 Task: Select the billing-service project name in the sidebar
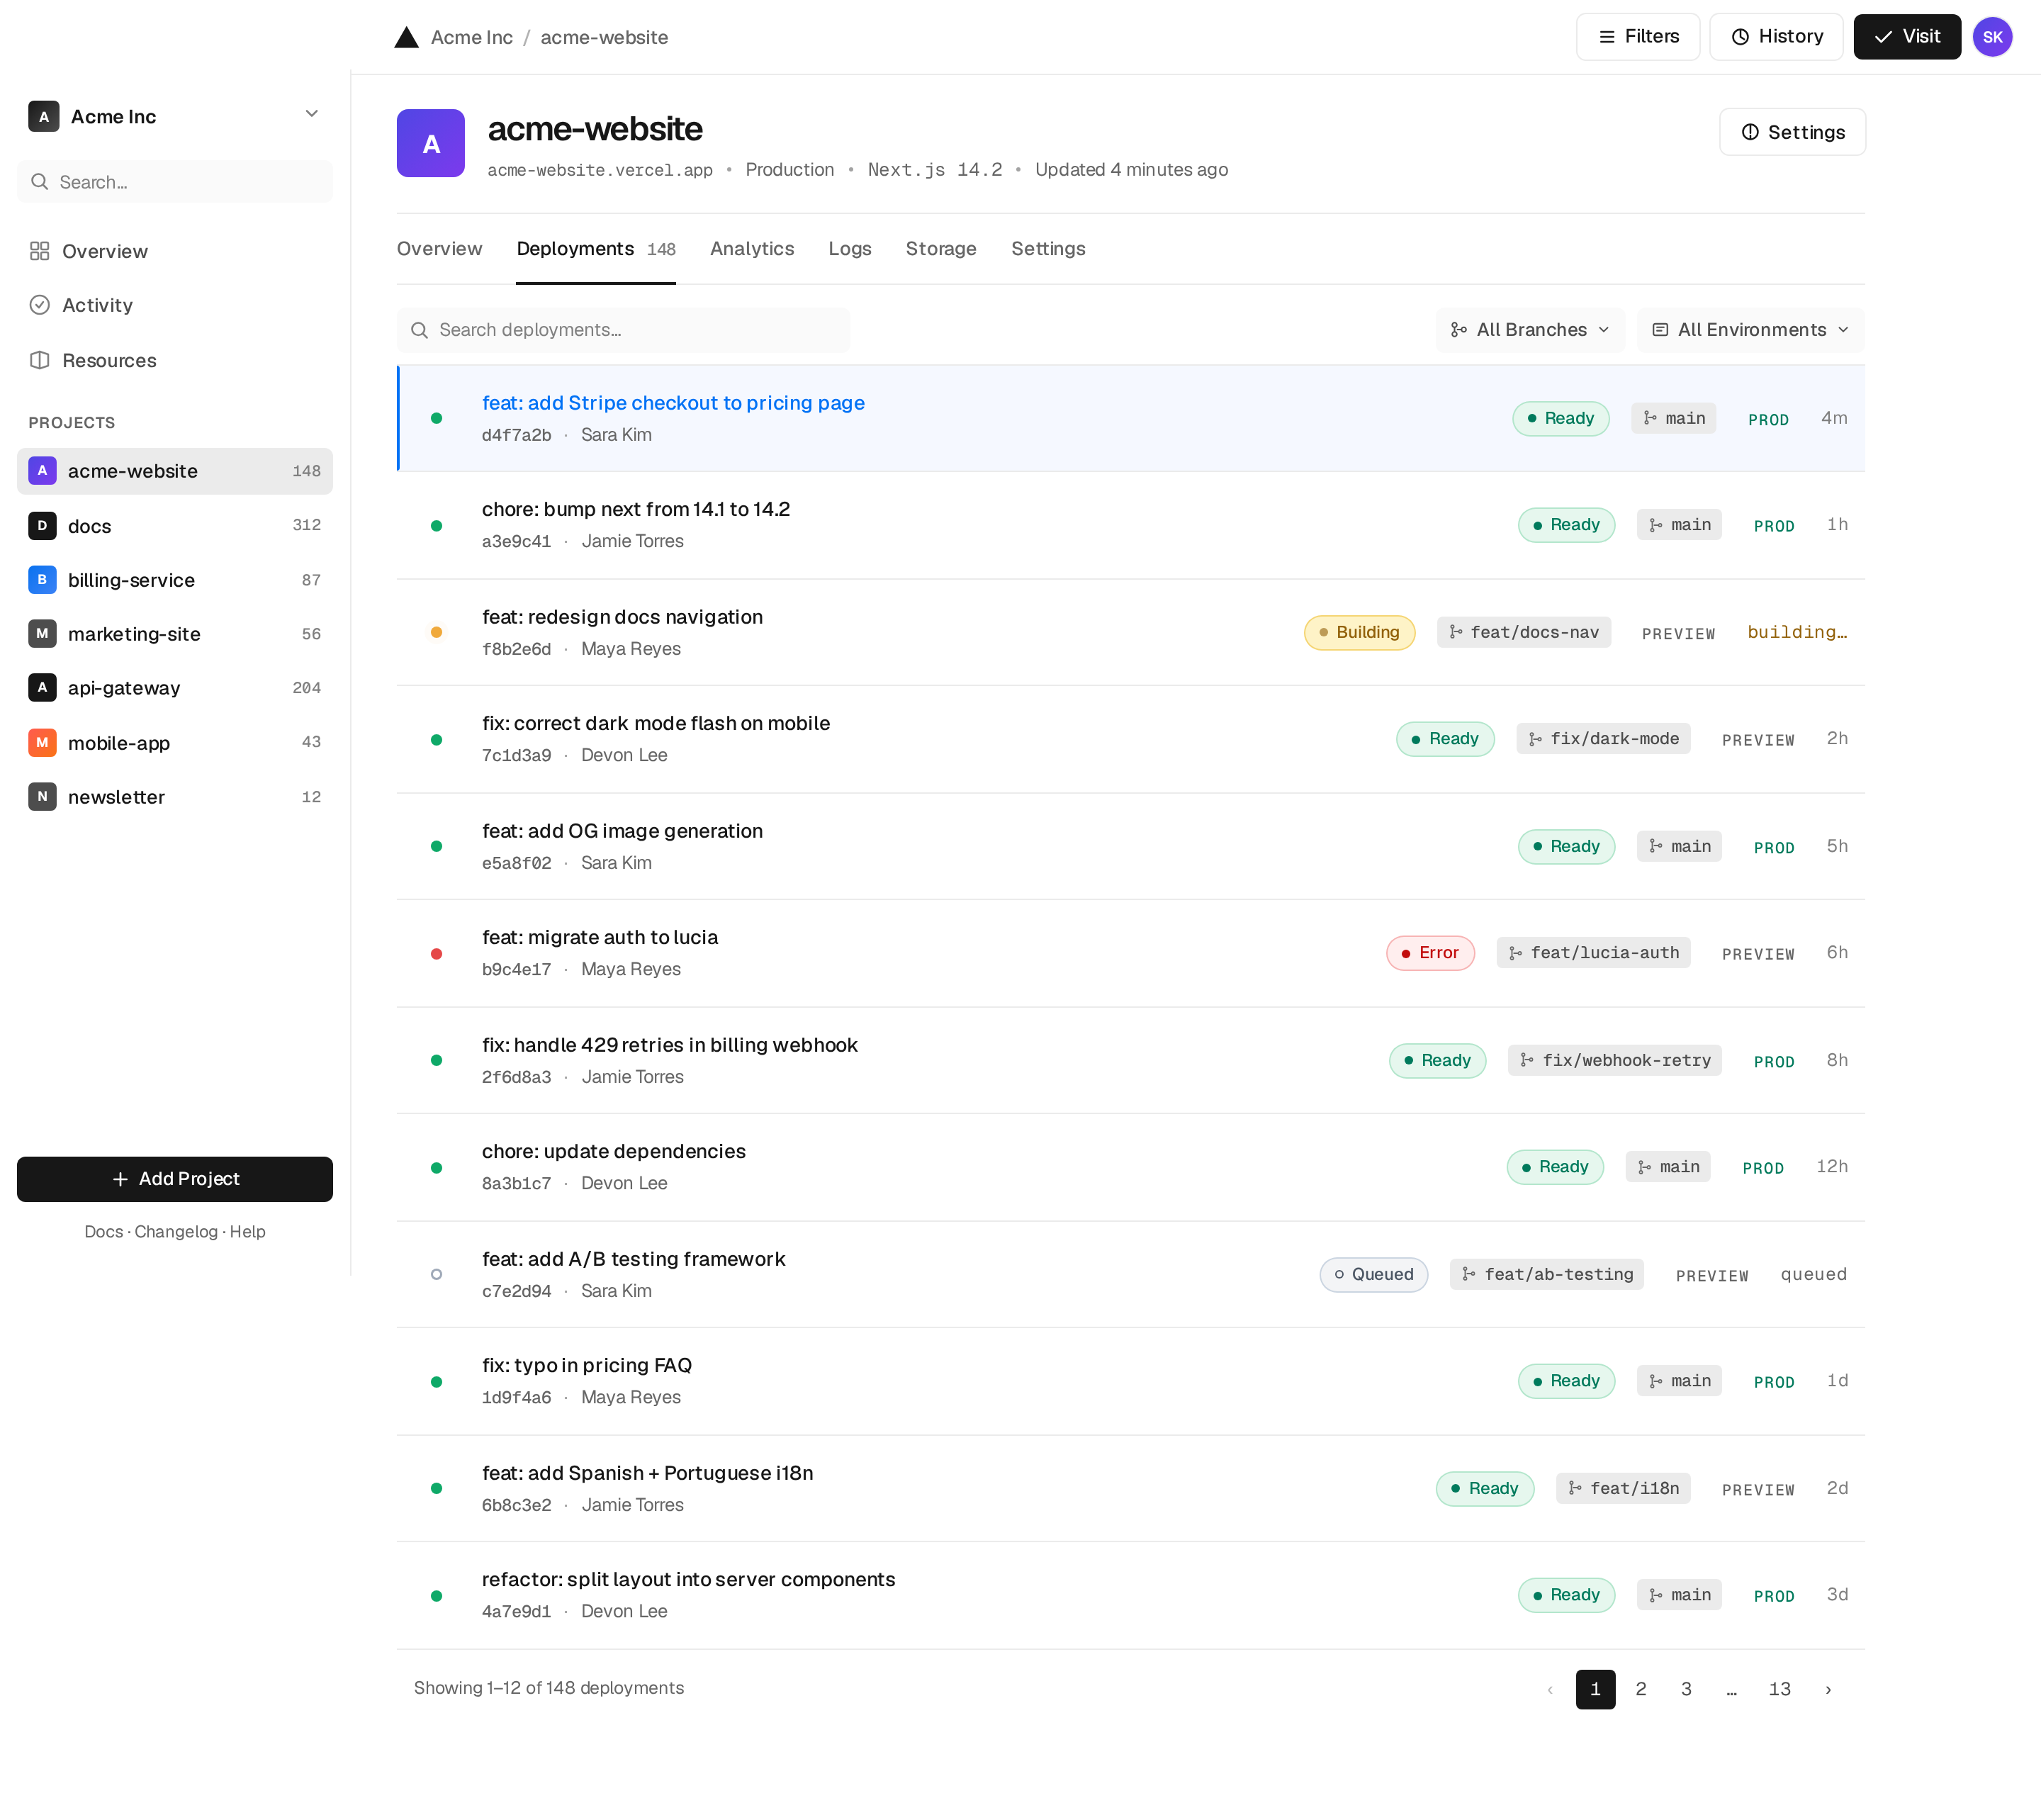tap(131, 580)
